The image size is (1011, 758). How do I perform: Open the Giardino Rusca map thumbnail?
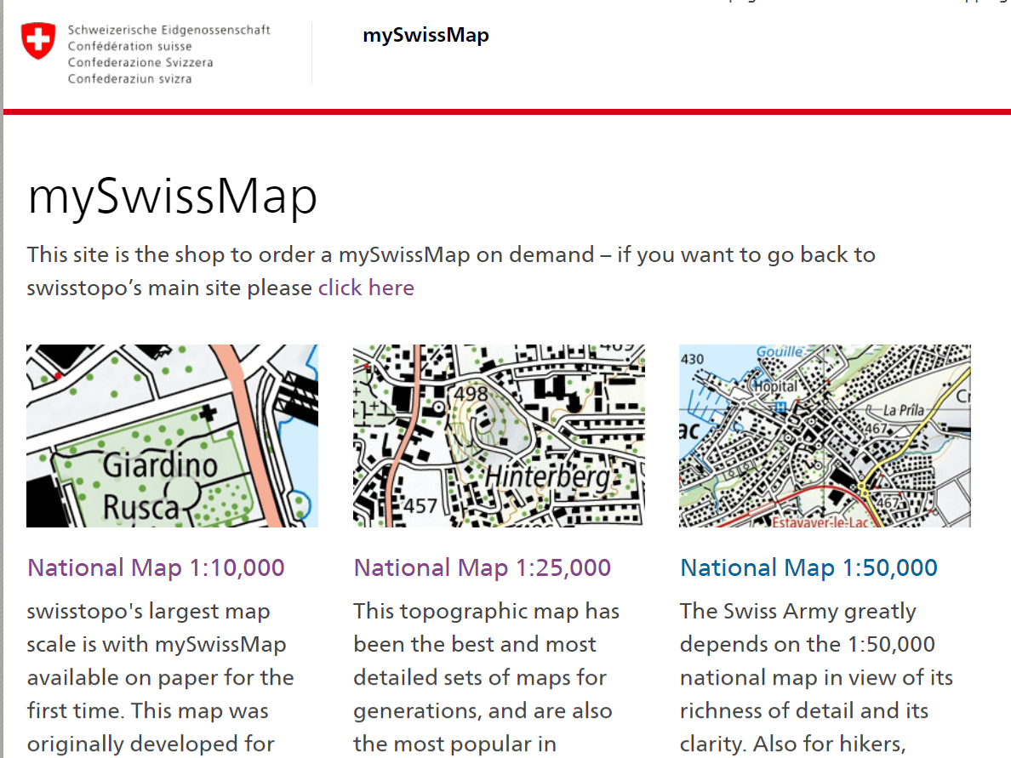tap(172, 436)
